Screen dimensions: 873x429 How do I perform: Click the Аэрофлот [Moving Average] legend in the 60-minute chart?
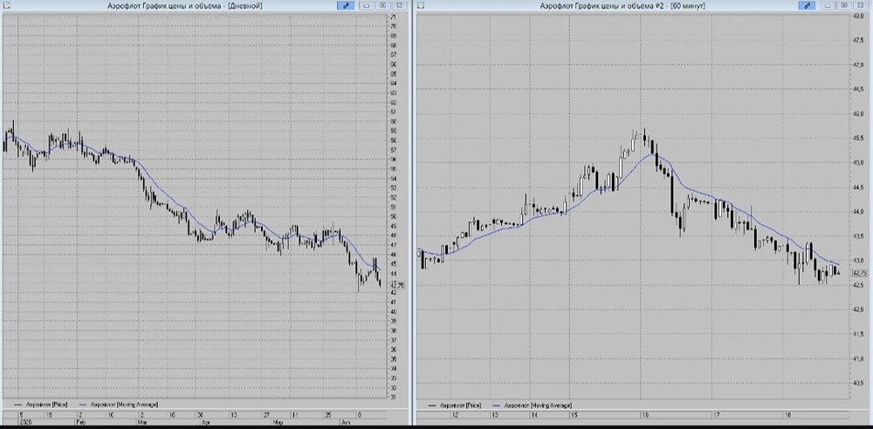pyautogui.click(x=532, y=405)
